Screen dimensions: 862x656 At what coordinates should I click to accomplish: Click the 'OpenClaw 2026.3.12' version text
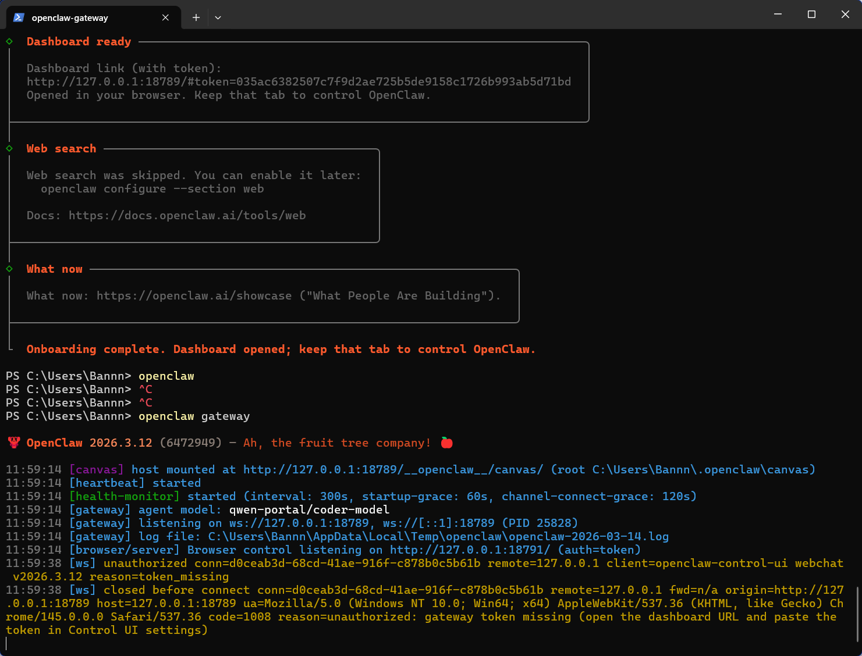point(89,443)
